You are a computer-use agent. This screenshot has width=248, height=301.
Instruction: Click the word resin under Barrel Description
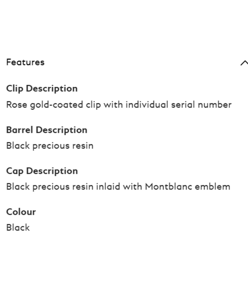click(83, 146)
